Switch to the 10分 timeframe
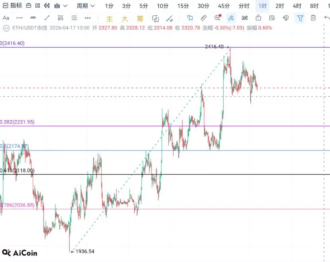330x262 pixels. click(162, 6)
